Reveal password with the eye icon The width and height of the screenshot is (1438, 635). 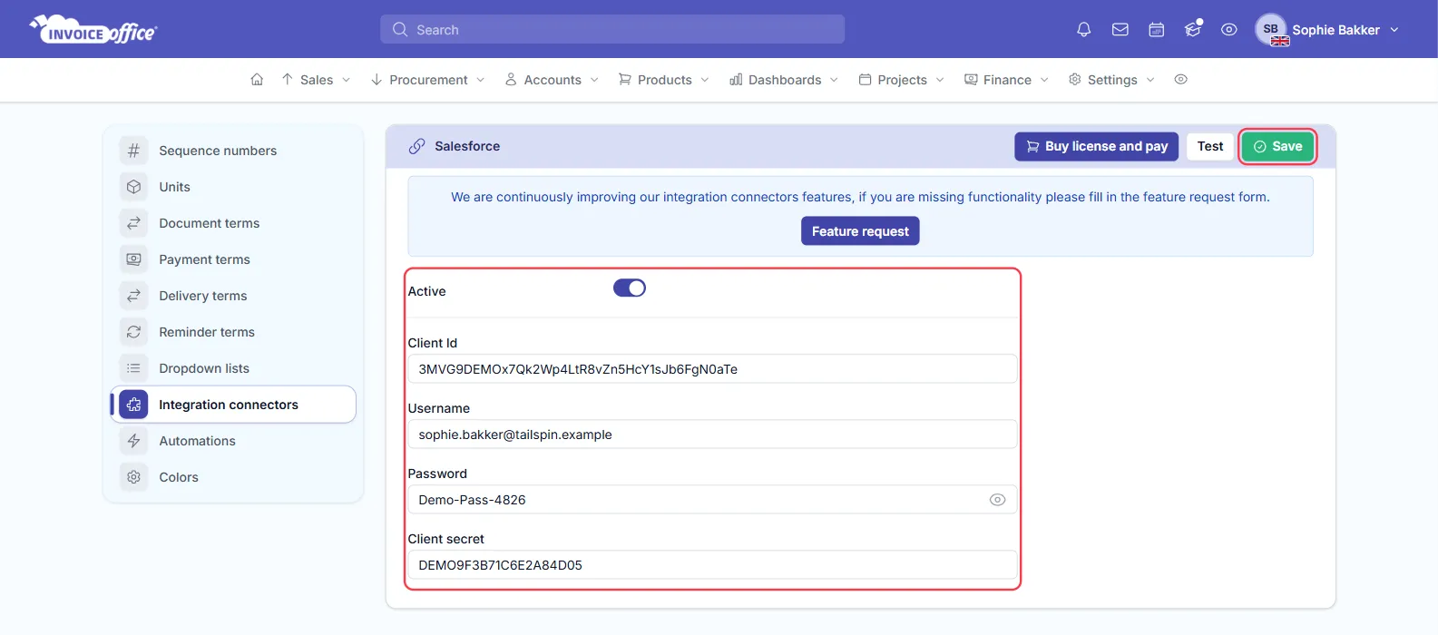pyautogui.click(x=997, y=500)
